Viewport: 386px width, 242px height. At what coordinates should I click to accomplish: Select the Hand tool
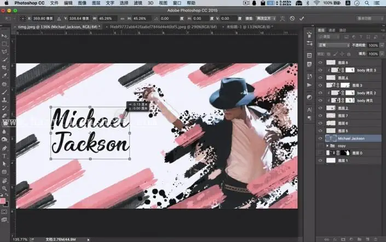4,181
